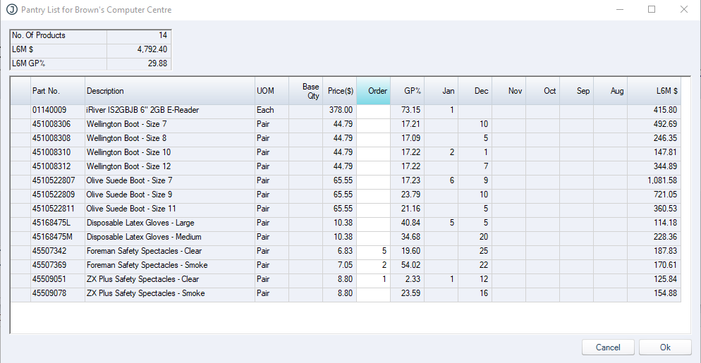Screen dimensions: 701x363
Task: Click the Ok button
Action: tap(665, 347)
